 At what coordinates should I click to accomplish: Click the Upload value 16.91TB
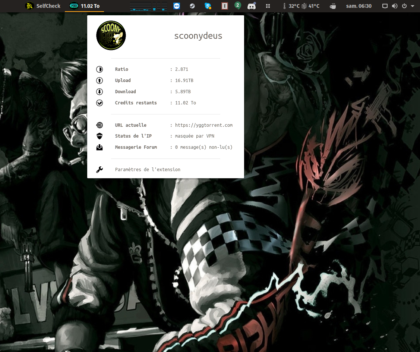click(x=184, y=81)
